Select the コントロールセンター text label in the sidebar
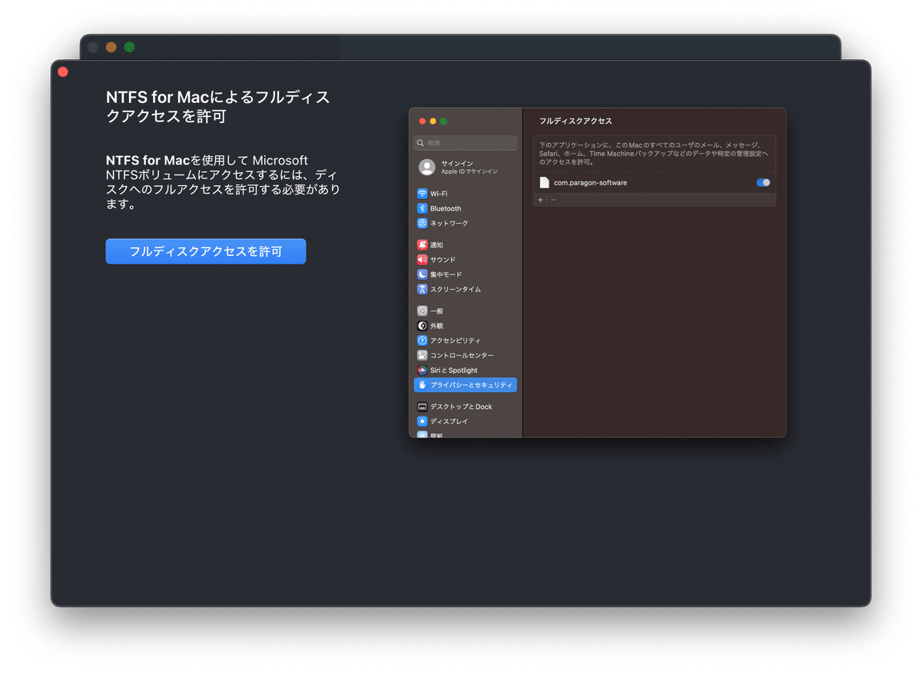 [x=462, y=355]
